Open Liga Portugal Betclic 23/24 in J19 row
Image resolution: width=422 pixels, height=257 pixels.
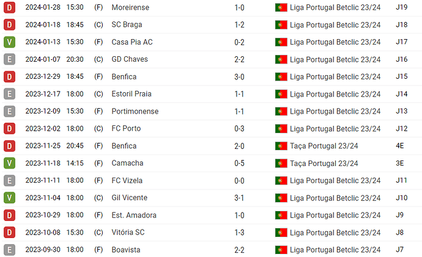(335, 7)
